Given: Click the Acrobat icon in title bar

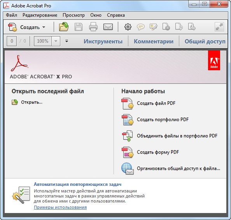Looking at the screenshot, I should [x=6, y=5].
